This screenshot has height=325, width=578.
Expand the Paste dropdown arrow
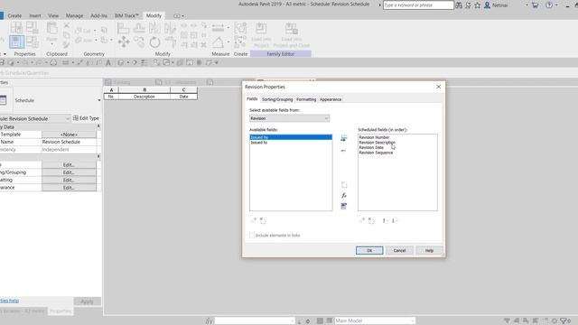[51, 44]
